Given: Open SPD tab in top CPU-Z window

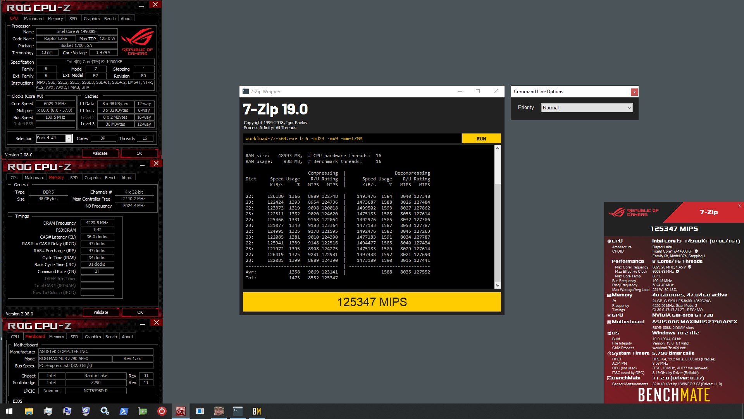Looking at the screenshot, I should click(73, 19).
